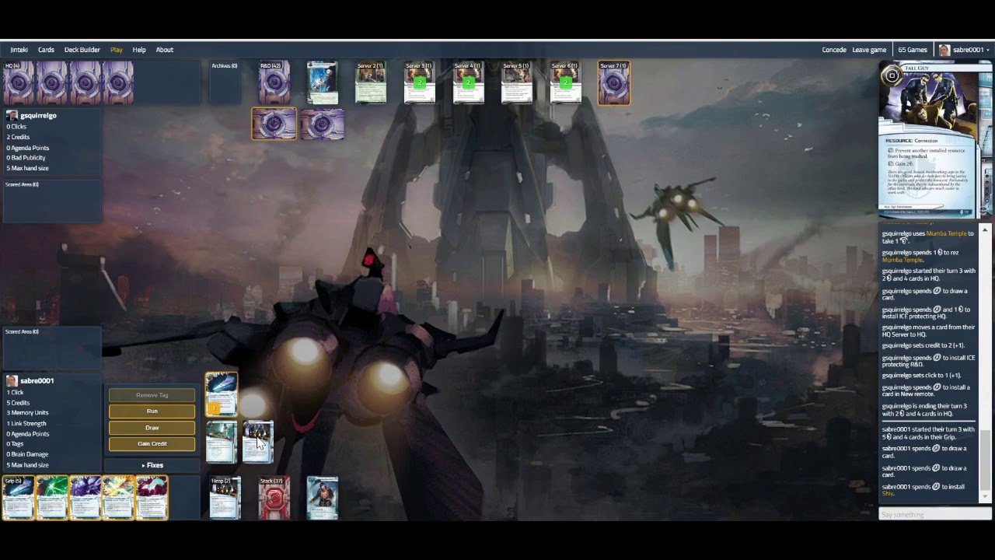Click the avatar in the top navigation bar

[x=944, y=50]
